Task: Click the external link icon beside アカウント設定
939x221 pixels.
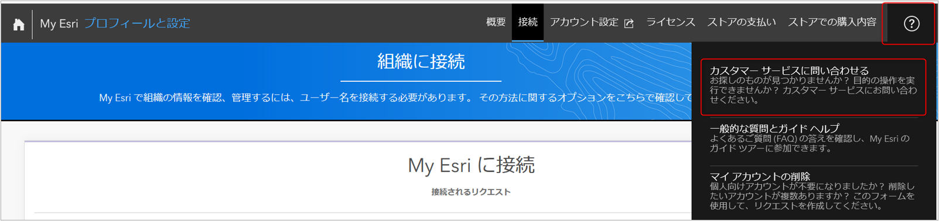Action: [629, 23]
